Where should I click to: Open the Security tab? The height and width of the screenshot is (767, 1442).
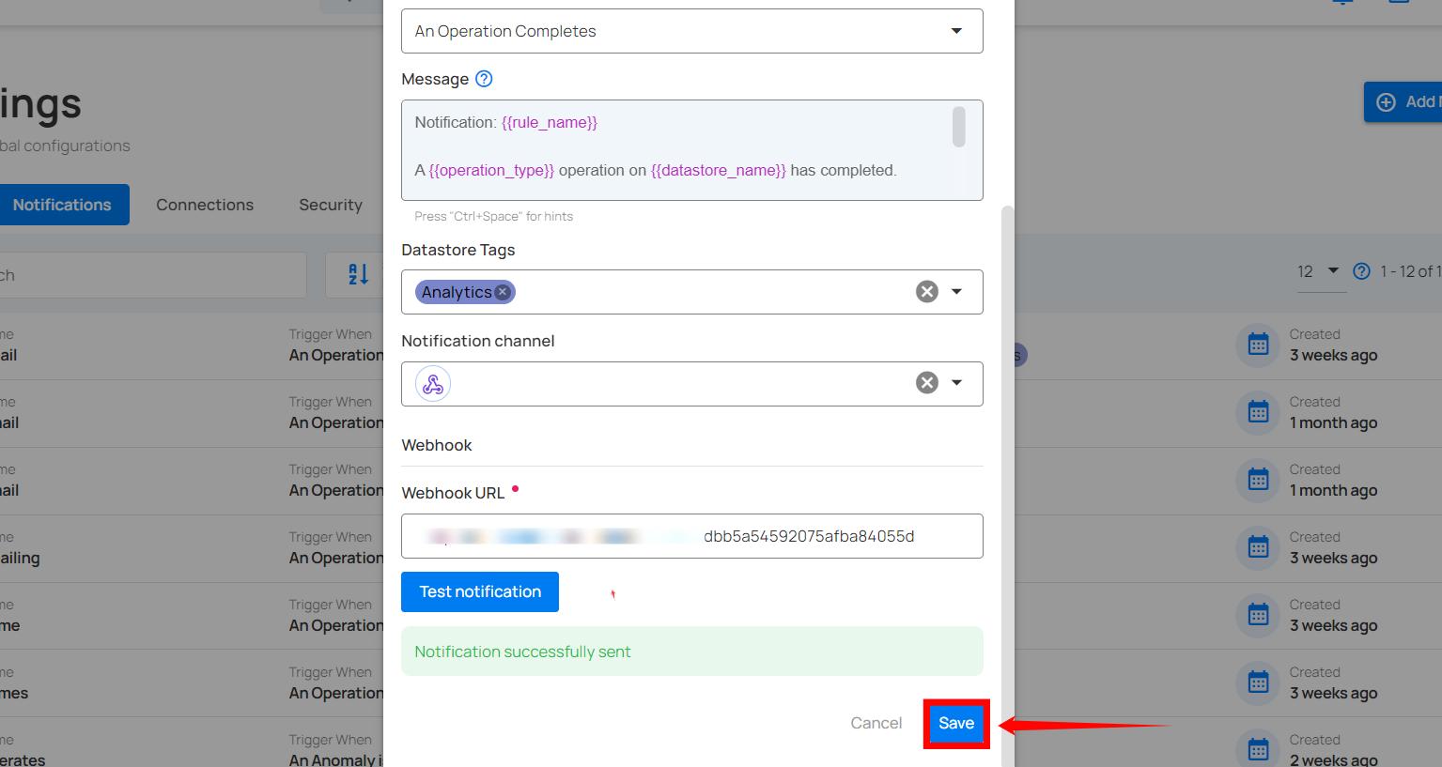(331, 205)
